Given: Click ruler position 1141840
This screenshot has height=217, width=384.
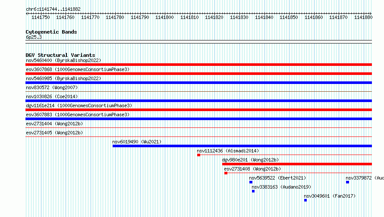Looking at the screenshot, I should pos(264,17).
